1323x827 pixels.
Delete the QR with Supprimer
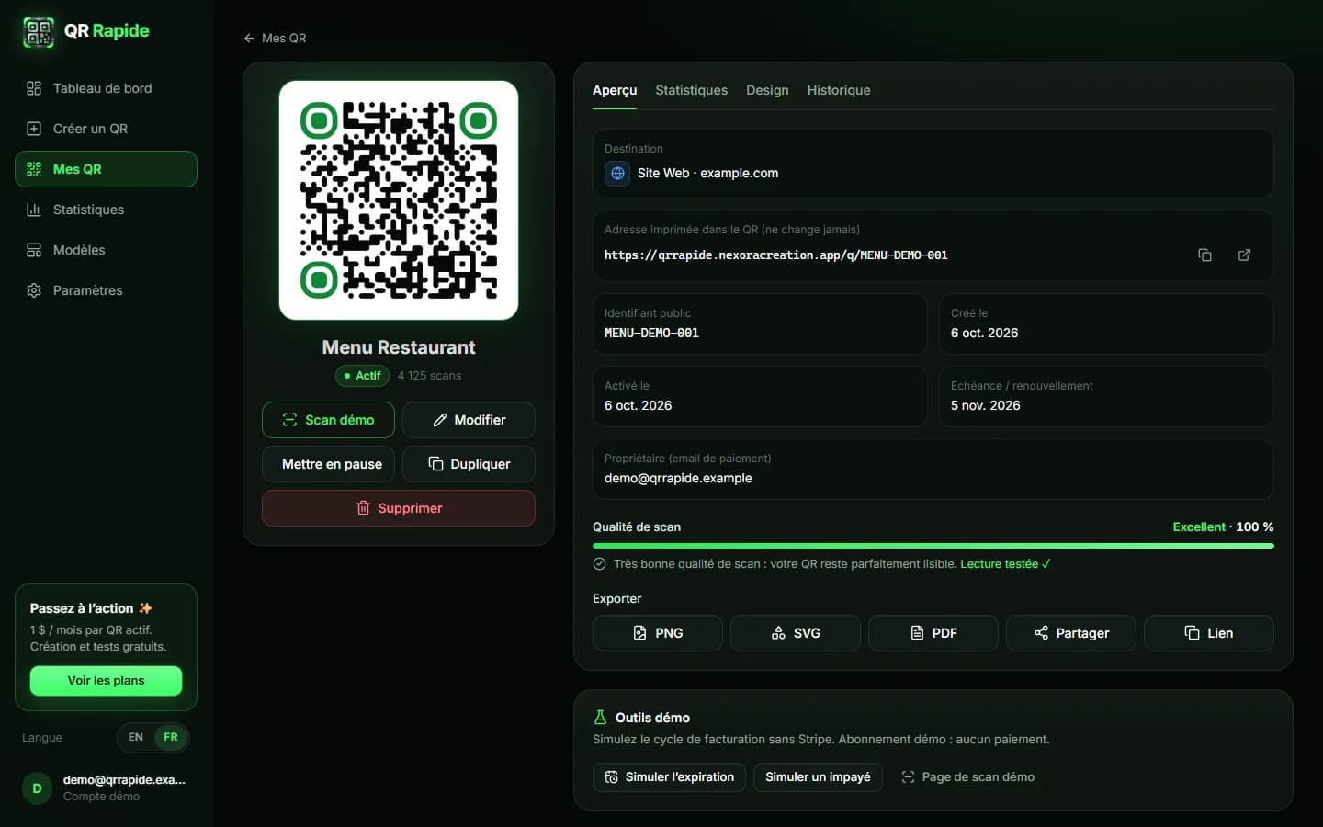coord(399,508)
